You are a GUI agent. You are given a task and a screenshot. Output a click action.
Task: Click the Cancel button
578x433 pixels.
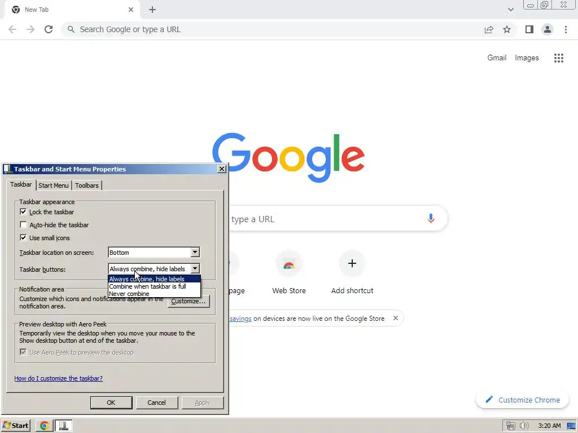pos(157,403)
